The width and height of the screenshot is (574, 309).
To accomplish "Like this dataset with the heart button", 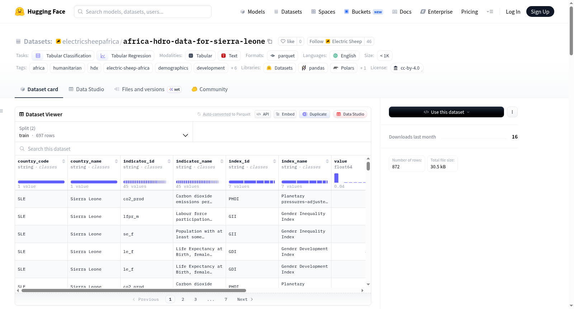I will tap(287, 41).
